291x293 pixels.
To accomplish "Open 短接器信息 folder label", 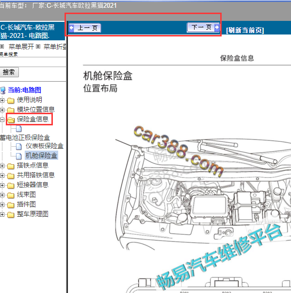I will pos(32,185).
